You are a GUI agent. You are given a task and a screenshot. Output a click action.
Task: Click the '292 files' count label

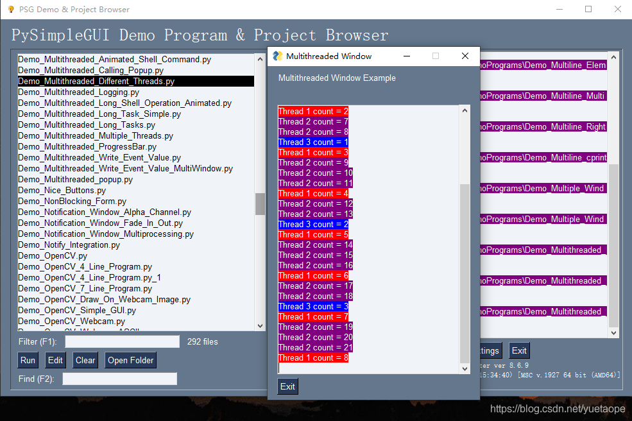(x=202, y=341)
